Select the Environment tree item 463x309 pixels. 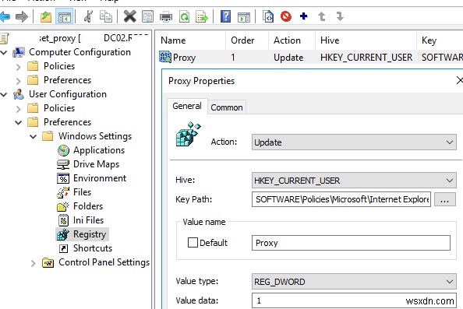pos(100,178)
